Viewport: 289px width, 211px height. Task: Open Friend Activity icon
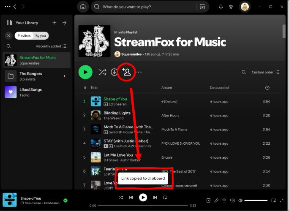[x=231, y=7]
